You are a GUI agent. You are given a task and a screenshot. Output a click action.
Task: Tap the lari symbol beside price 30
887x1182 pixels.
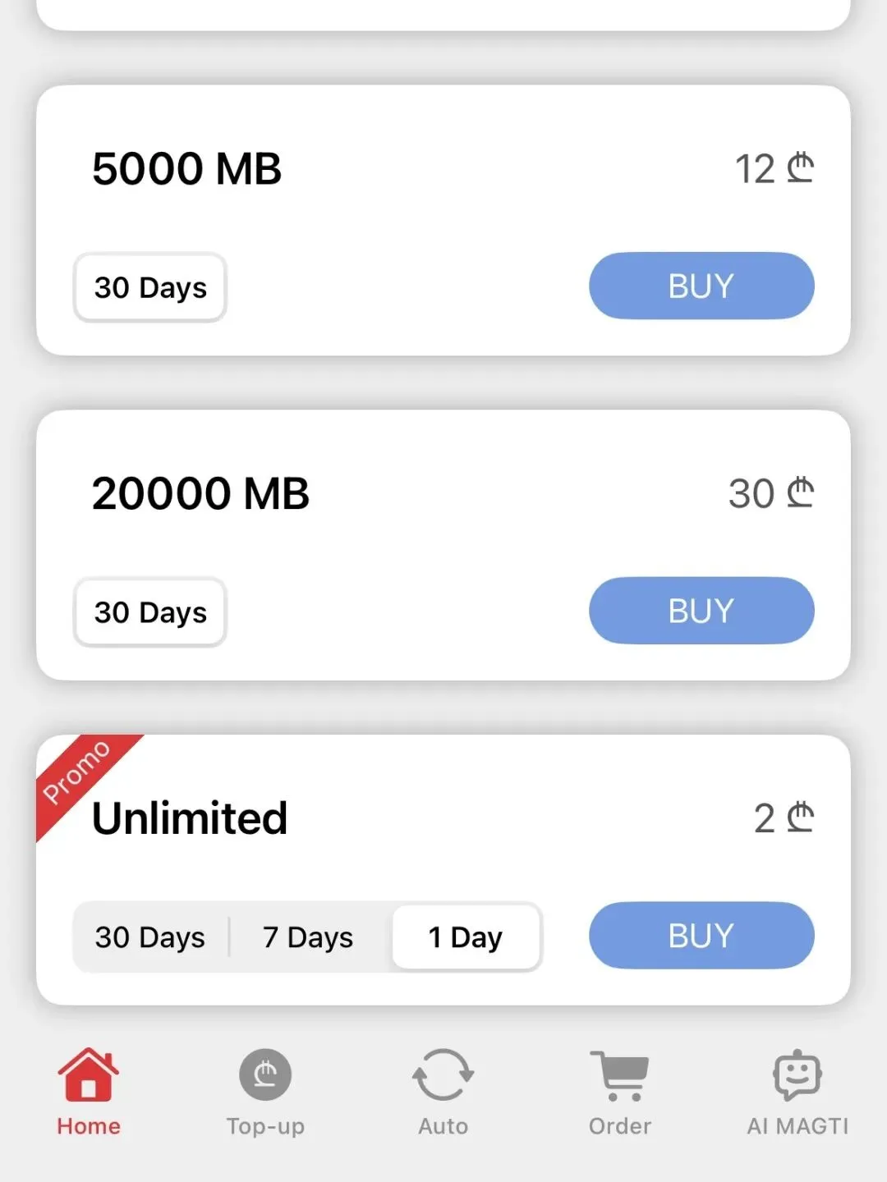(800, 492)
